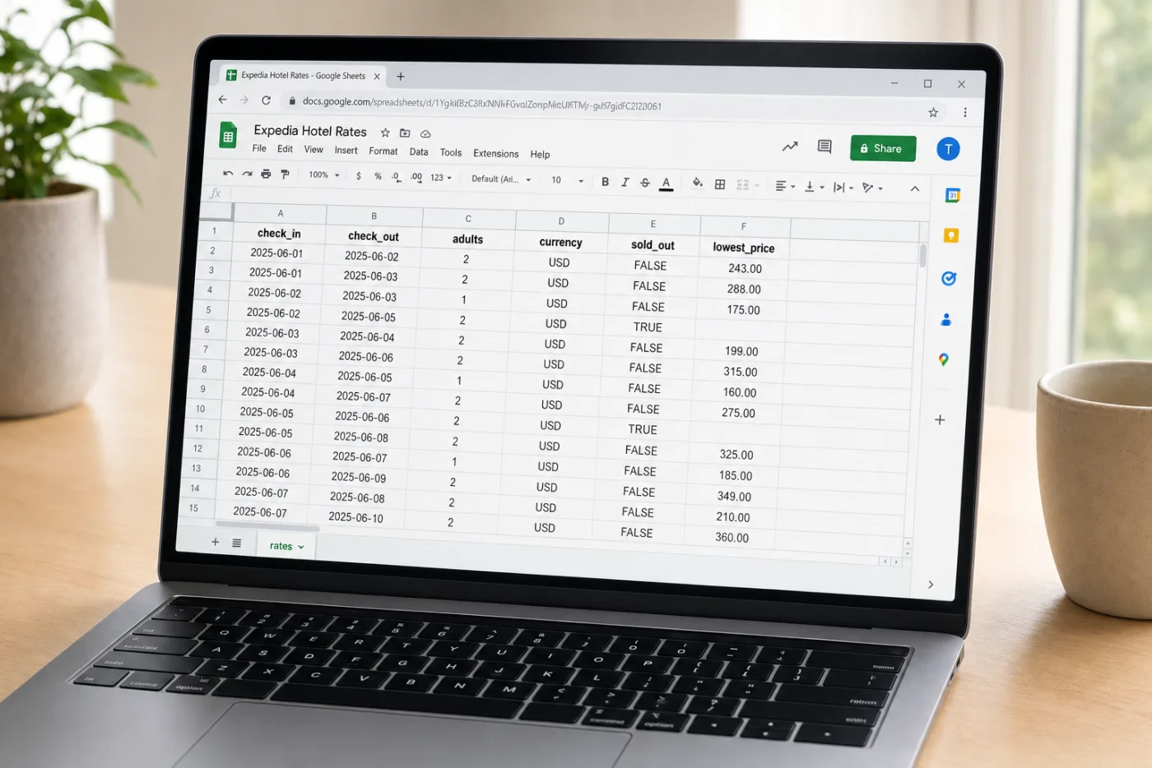Screen dimensions: 1152x768
Task: Click the Merge cells icon
Action: [743, 185]
